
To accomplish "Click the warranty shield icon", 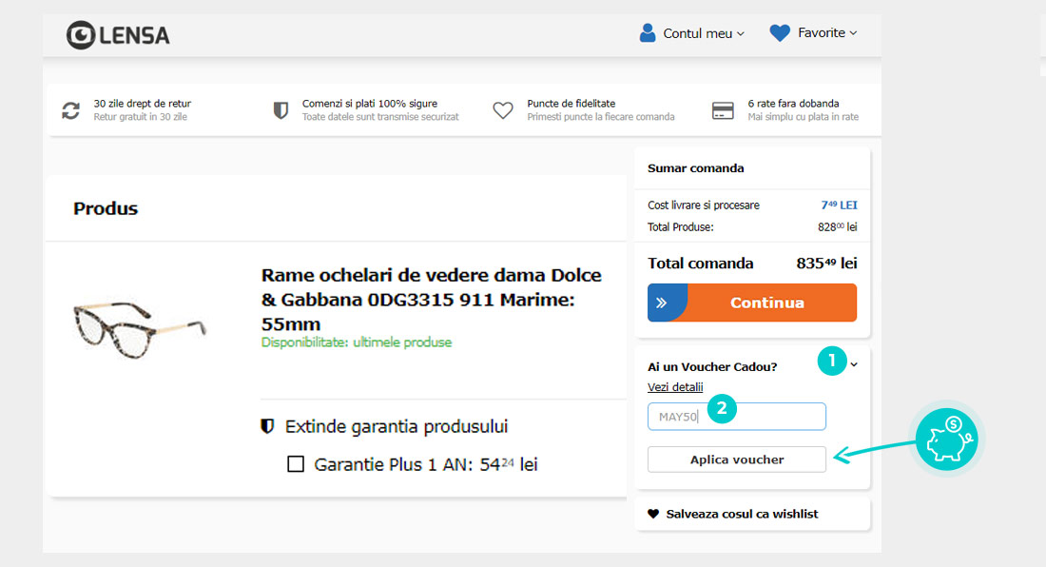I will [x=267, y=425].
